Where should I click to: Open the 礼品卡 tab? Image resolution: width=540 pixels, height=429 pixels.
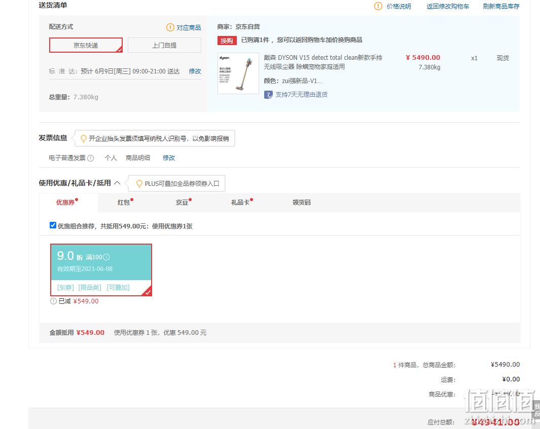pyautogui.click(x=240, y=202)
